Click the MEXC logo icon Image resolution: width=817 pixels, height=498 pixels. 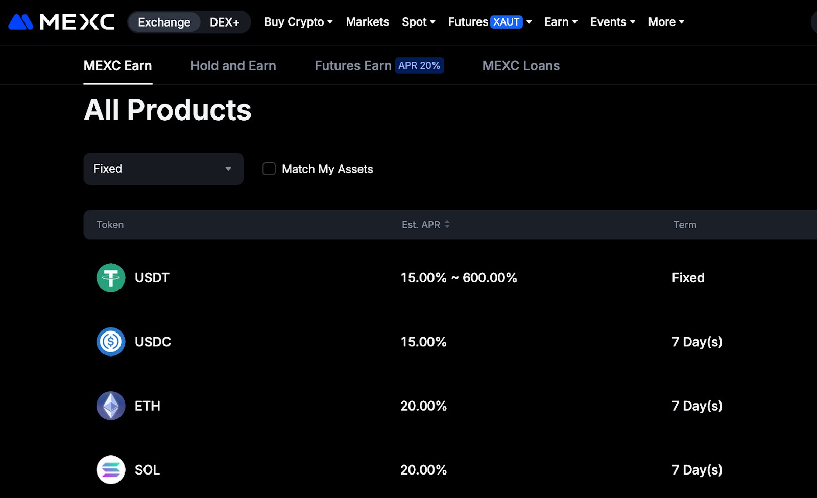point(21,22)
